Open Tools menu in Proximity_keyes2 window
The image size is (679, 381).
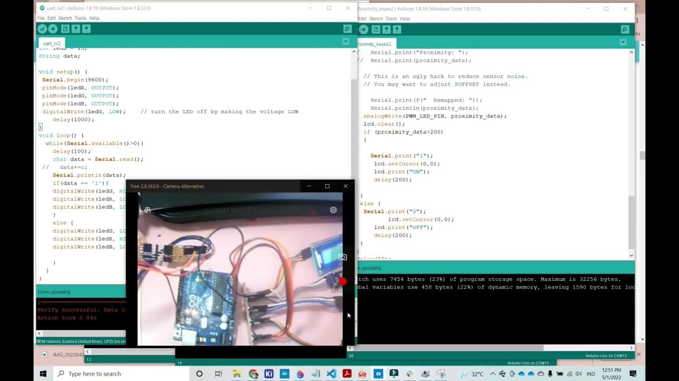[391, 19]
